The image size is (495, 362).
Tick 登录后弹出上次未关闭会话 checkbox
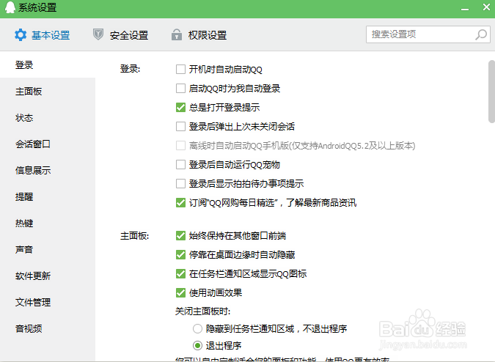(180, 127)
